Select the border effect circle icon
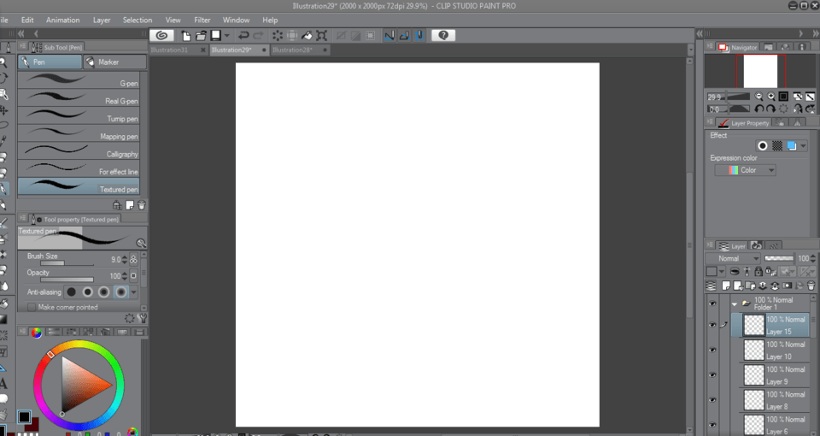The image size is (820, 436). [x=762, y=146]
